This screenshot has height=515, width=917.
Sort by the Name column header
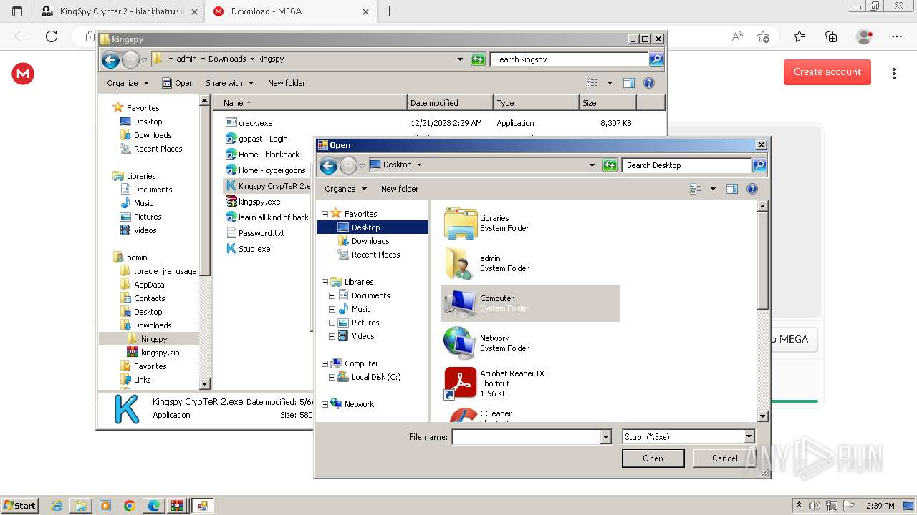point(310,103)
